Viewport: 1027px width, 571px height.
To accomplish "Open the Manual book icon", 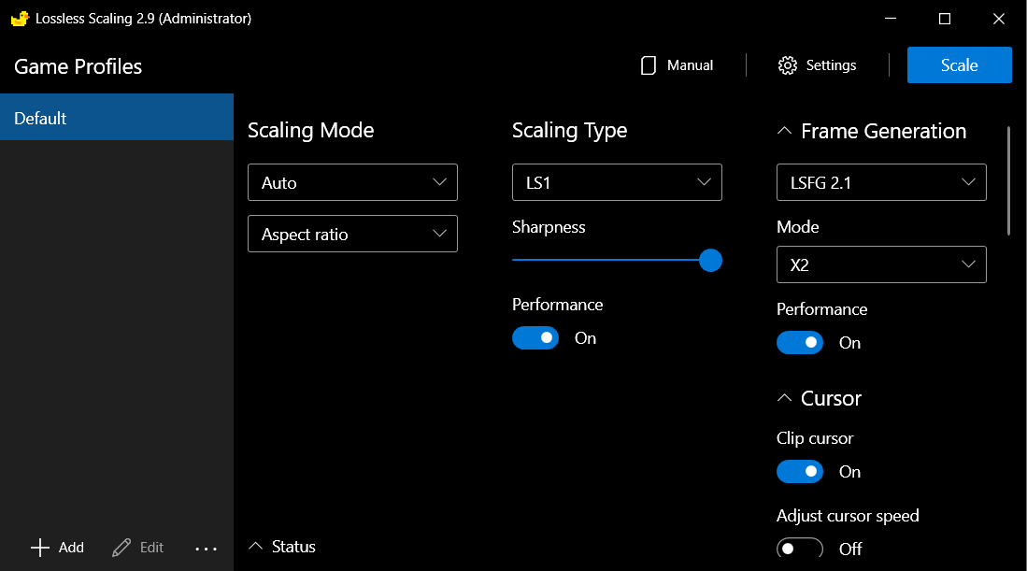I will point(649,65).
